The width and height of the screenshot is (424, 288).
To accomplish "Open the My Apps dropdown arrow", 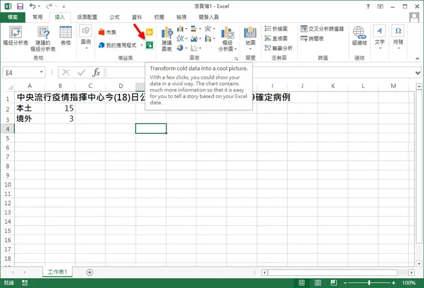I will (142, 45).
